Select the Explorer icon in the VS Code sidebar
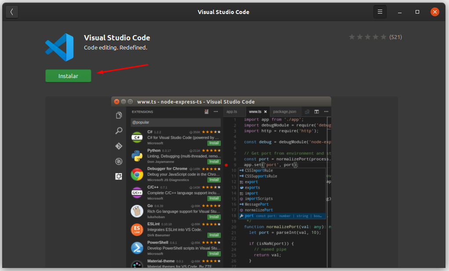449x271 pixels. click(119, 115)
